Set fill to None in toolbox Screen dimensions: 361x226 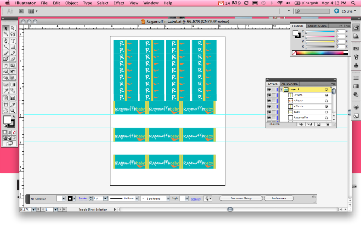click(14, 132)
